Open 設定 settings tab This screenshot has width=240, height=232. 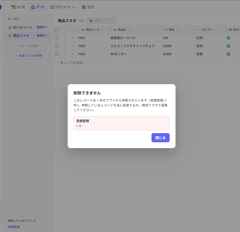coord(88,7)
